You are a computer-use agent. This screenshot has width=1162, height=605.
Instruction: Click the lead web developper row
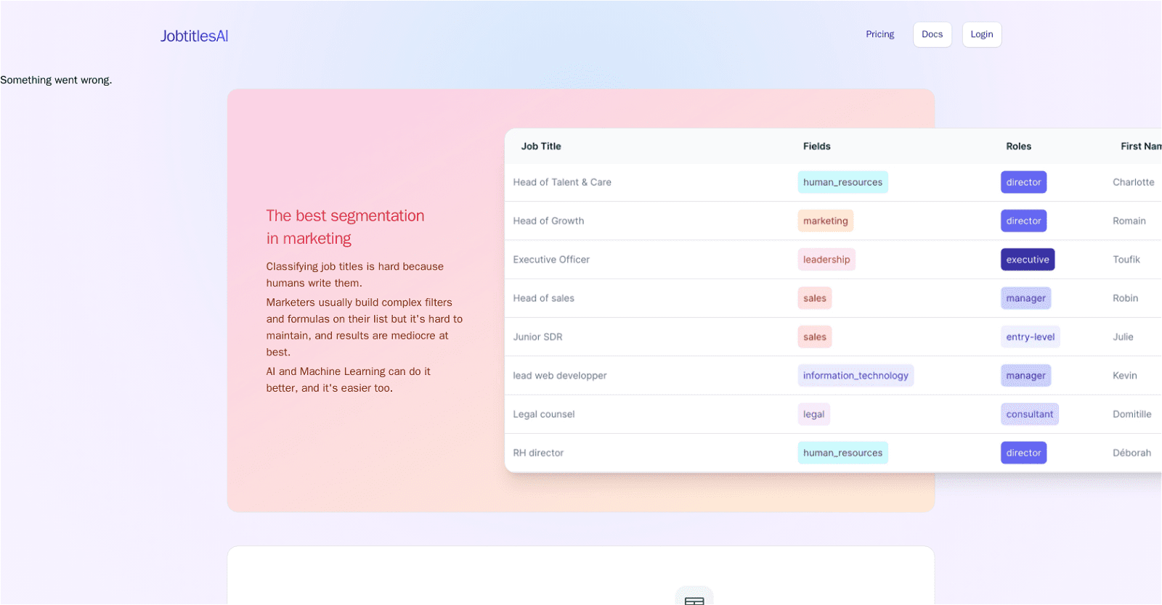(x=833, y=375)
